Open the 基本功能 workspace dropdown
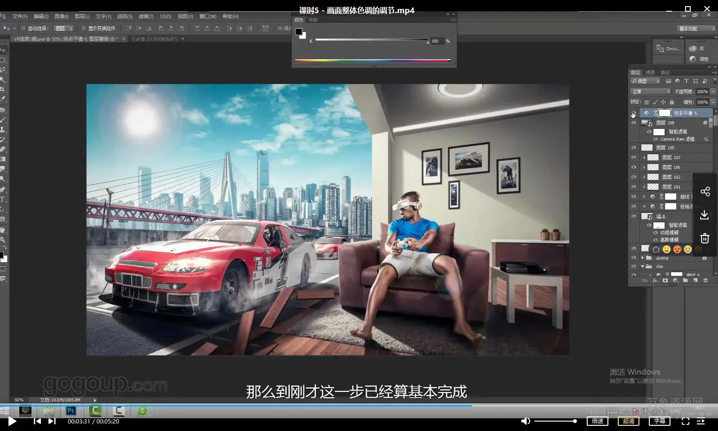The image size is (718, 431). tap(696, 29)
